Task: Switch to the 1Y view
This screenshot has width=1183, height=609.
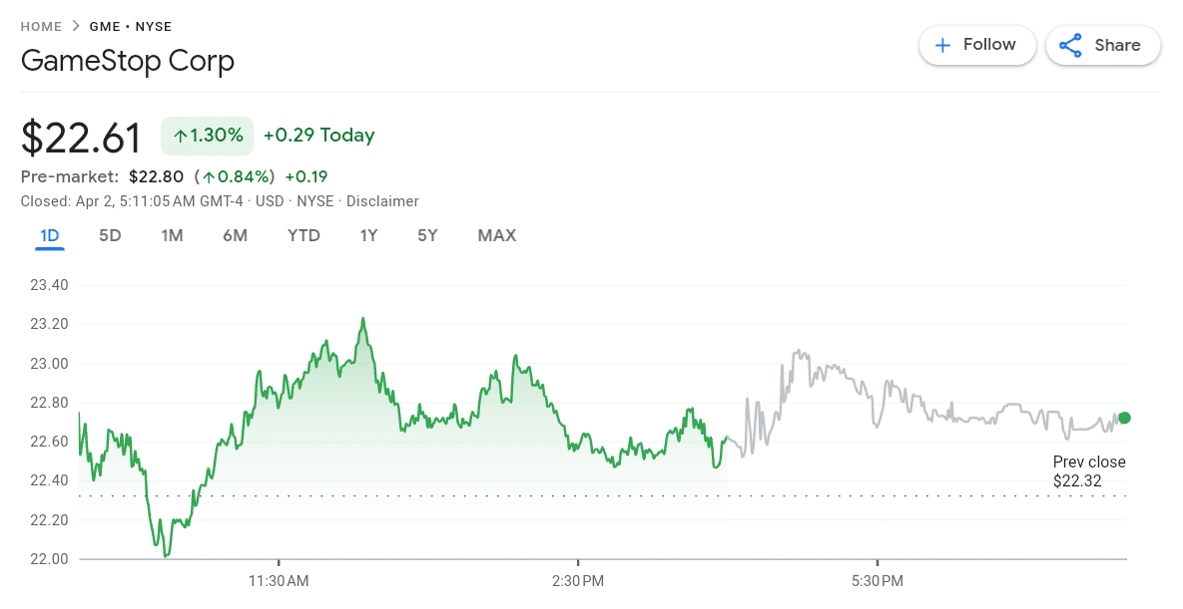Action: pyautogui.click(x=368, y=235)
